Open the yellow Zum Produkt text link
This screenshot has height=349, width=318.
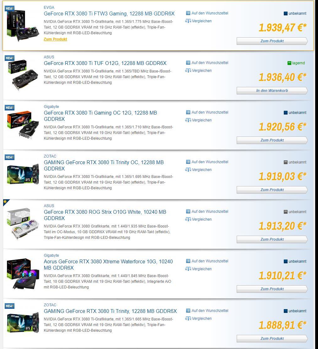pyautogui.click(x=55, y=39)
